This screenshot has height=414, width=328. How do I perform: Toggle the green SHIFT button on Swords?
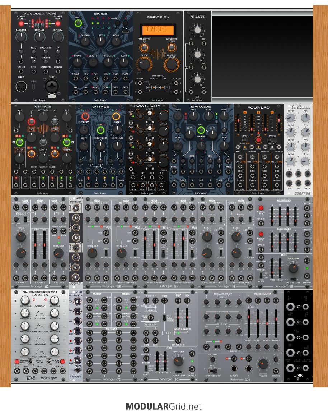point(201,130)
